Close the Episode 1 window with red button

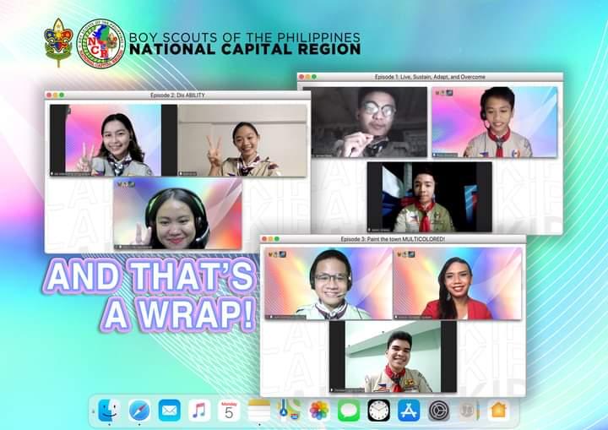click(301, 77)
